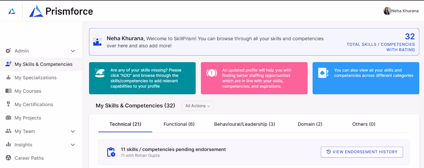
Task: Expand the Insights chevron
Action: click(x=73, y=145)
